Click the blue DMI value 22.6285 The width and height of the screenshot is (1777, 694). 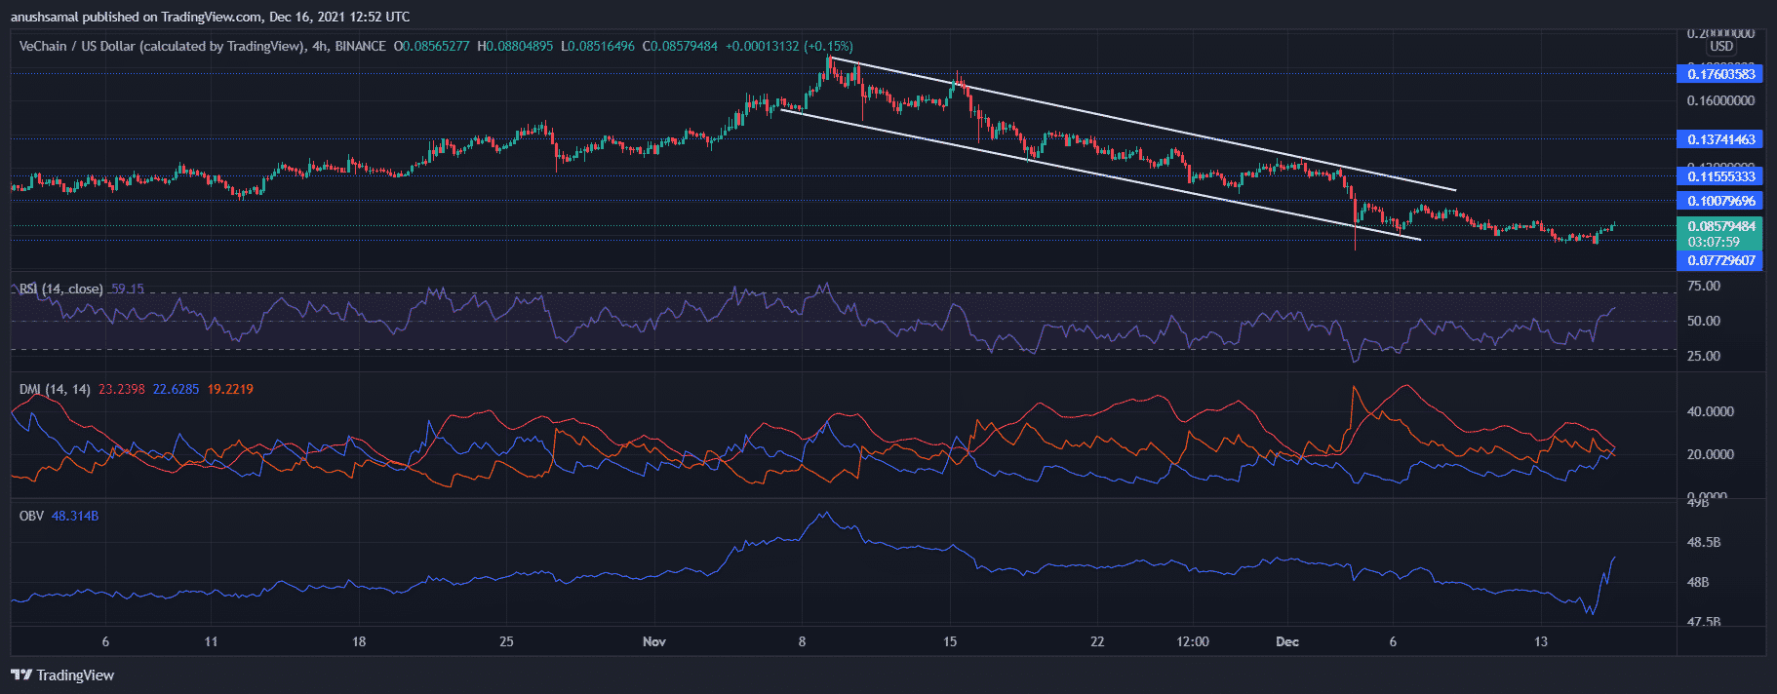pyautogui.click(x=176, y=389)
